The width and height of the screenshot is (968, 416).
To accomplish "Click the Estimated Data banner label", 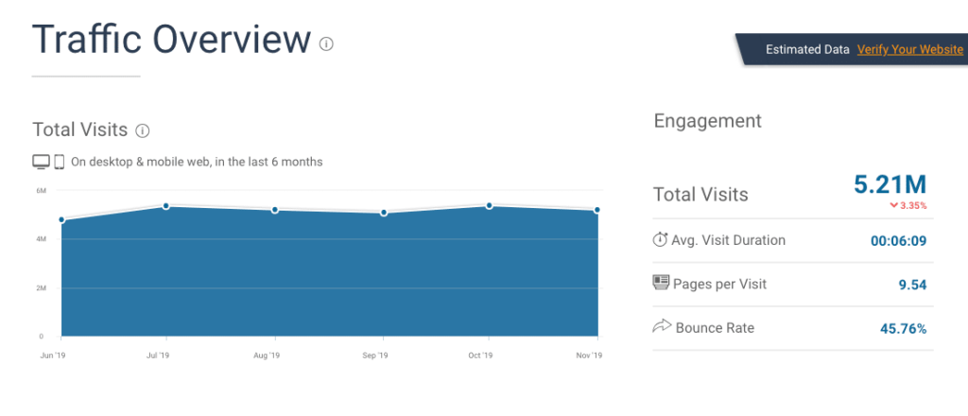I will [806, 49].
